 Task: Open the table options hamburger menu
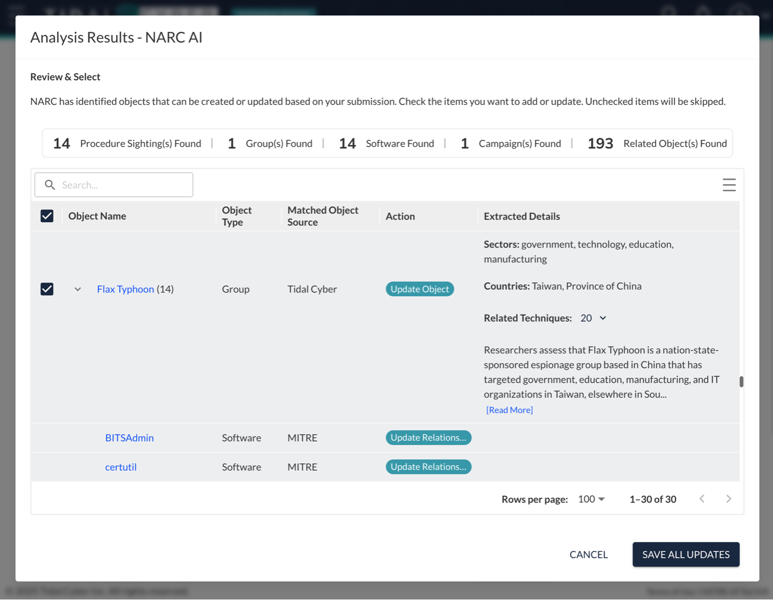729,185
